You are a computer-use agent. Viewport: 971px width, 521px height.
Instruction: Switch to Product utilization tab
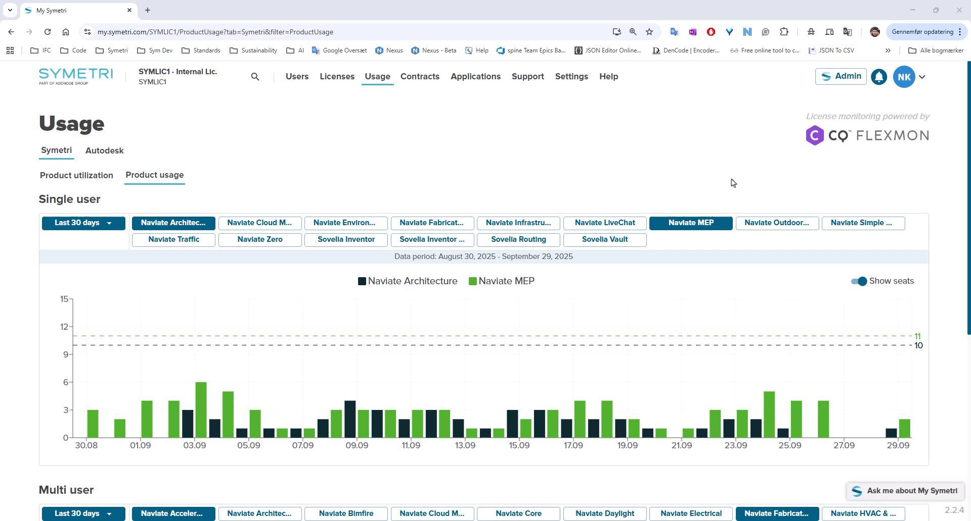point(76,176)
